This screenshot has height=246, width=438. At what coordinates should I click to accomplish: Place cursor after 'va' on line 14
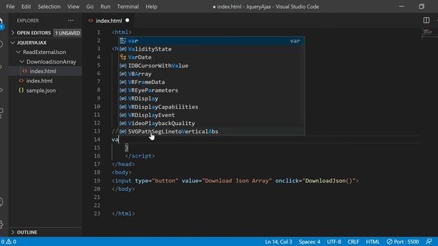point(119,139)
